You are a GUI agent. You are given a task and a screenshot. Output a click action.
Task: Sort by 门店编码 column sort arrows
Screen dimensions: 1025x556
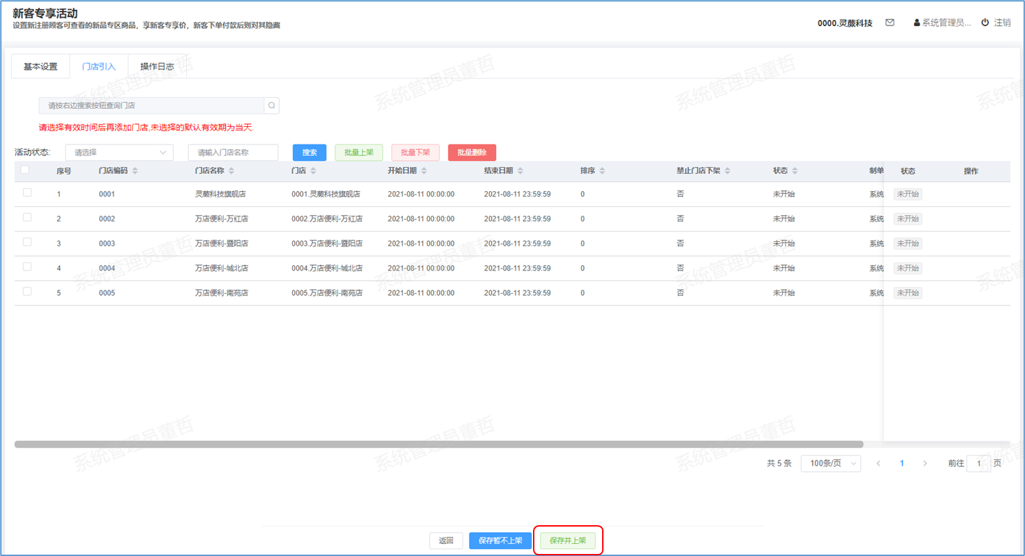135,170
